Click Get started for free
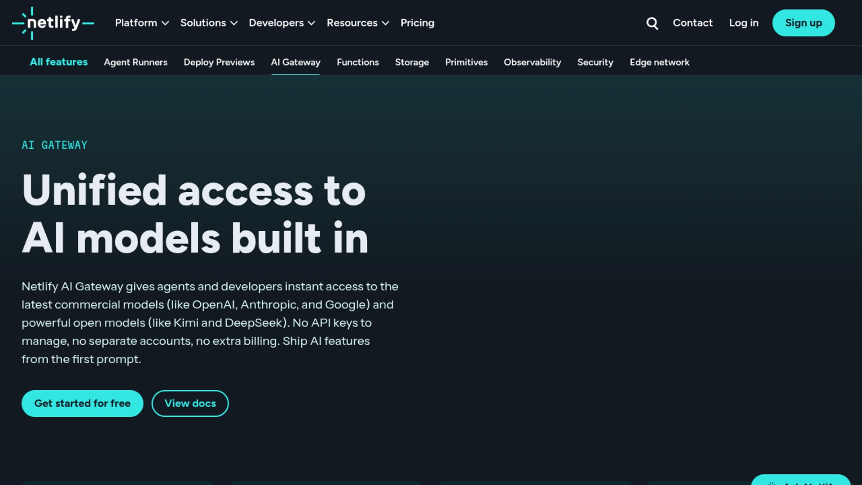 [x=82, y=403]
